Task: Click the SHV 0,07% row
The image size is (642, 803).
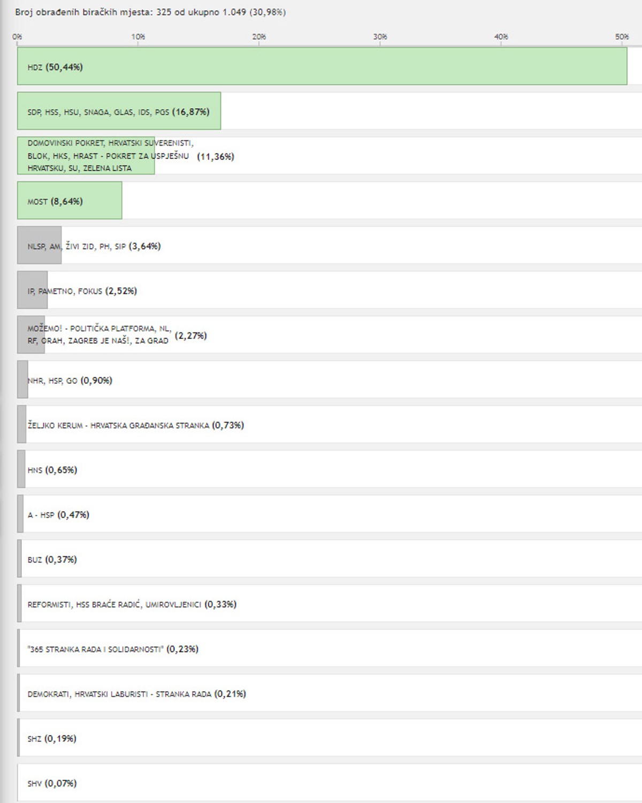Action: (x=330, y=783)
